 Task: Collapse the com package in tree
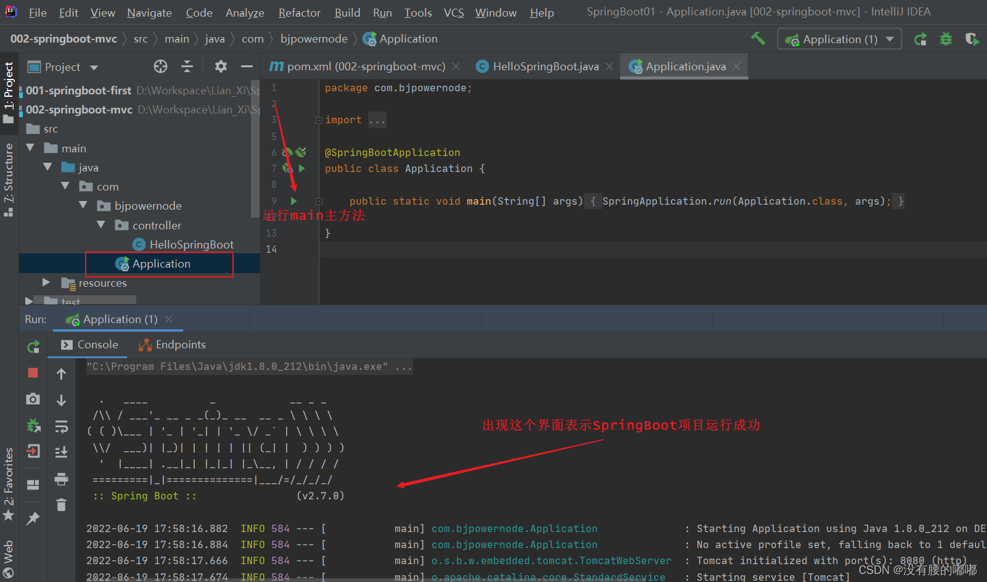pos(65,186)
